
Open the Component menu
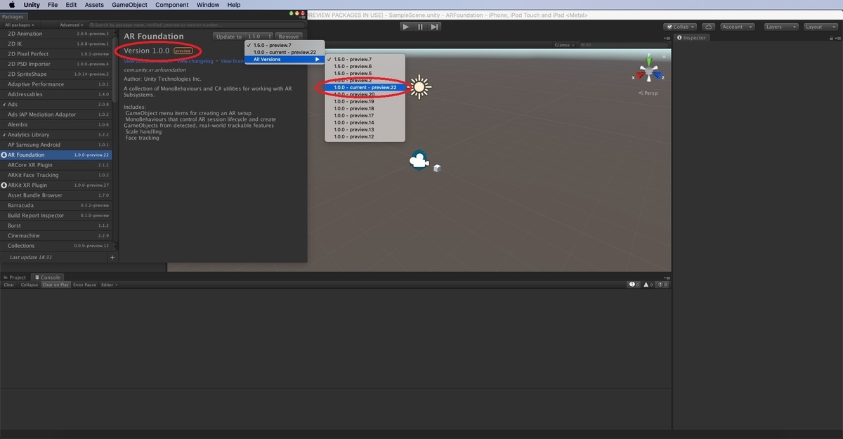pyautogui.click(x=172, y=5)
